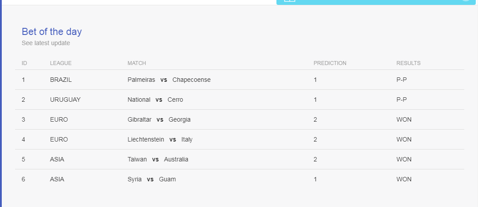Choose the Gibraltar vs Georgia match
Image resolution: width=478 pixels, height=207 pixels.
coord(159,119)
